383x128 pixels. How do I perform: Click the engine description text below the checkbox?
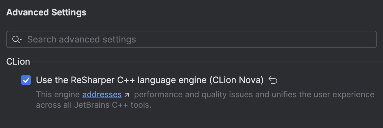[205, 100]
